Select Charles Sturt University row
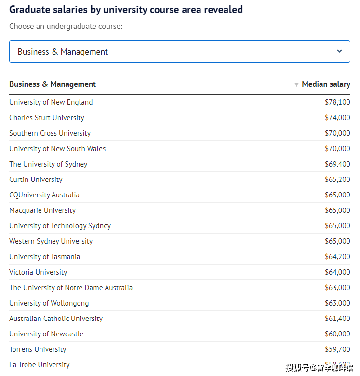 point(180,118)
